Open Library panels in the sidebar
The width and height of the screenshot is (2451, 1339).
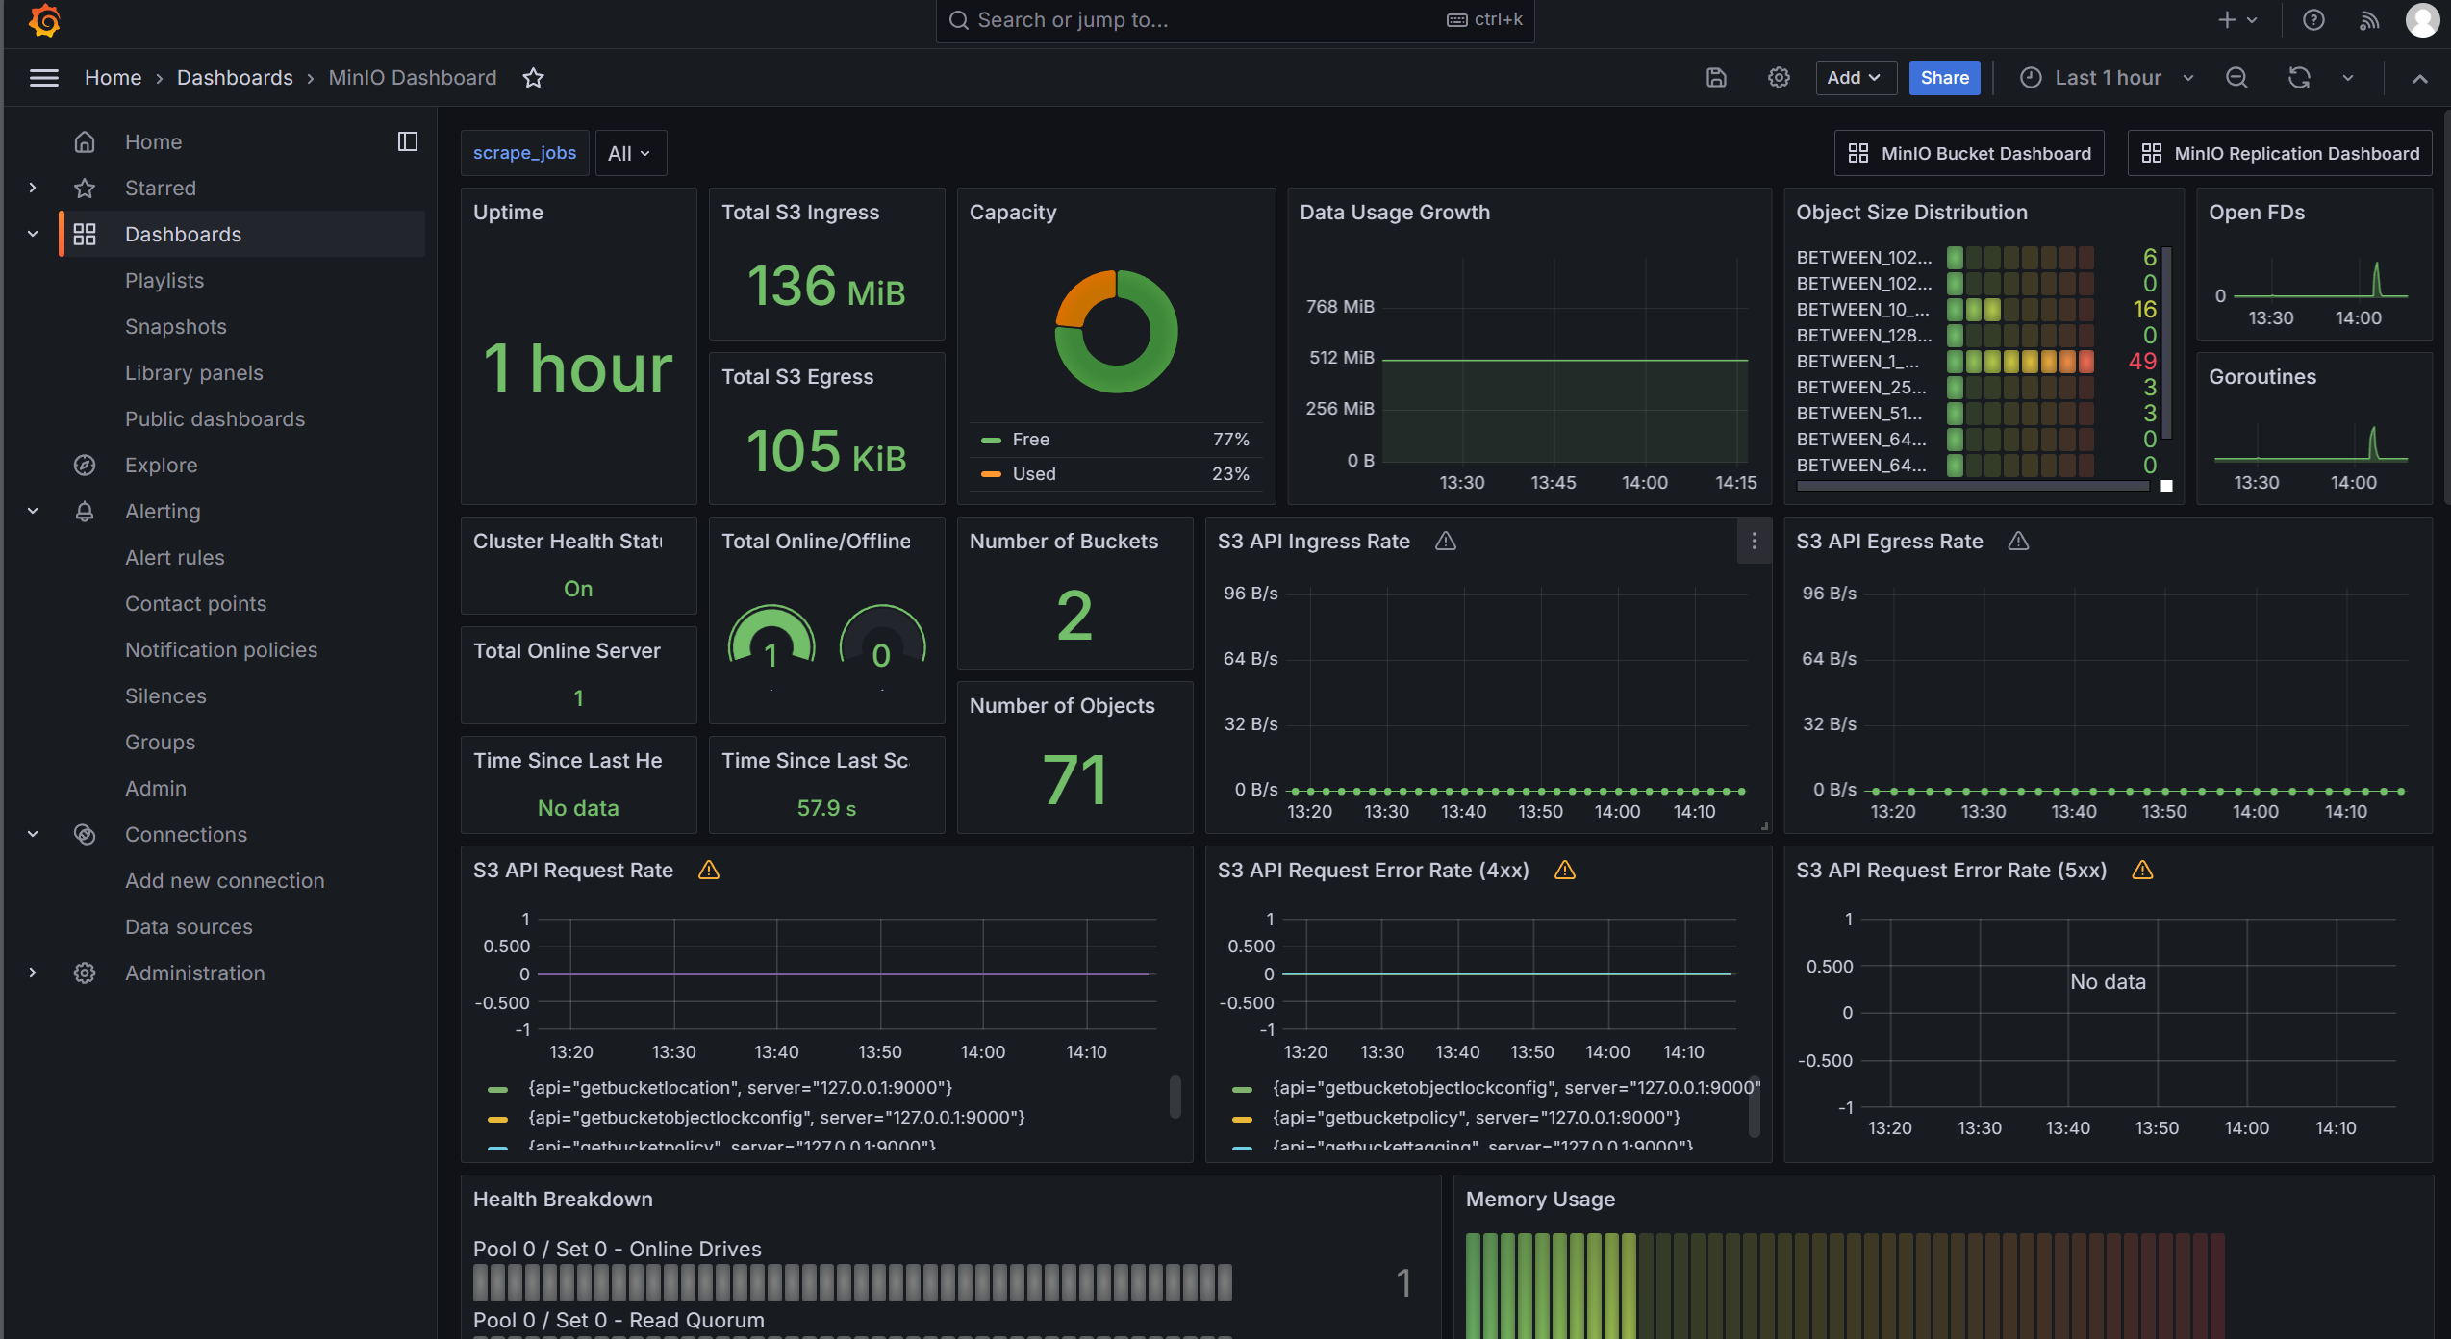click(x=194, y=372)
